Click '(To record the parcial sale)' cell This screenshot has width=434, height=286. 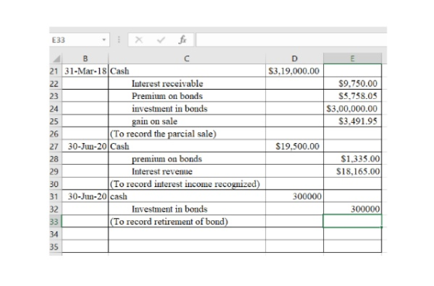coord(187,134)
